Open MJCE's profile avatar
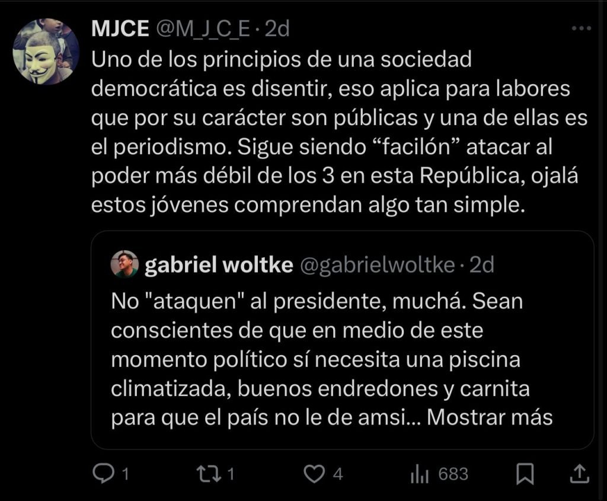This screenshot has width=607, height=501. [x=43, y=52]
